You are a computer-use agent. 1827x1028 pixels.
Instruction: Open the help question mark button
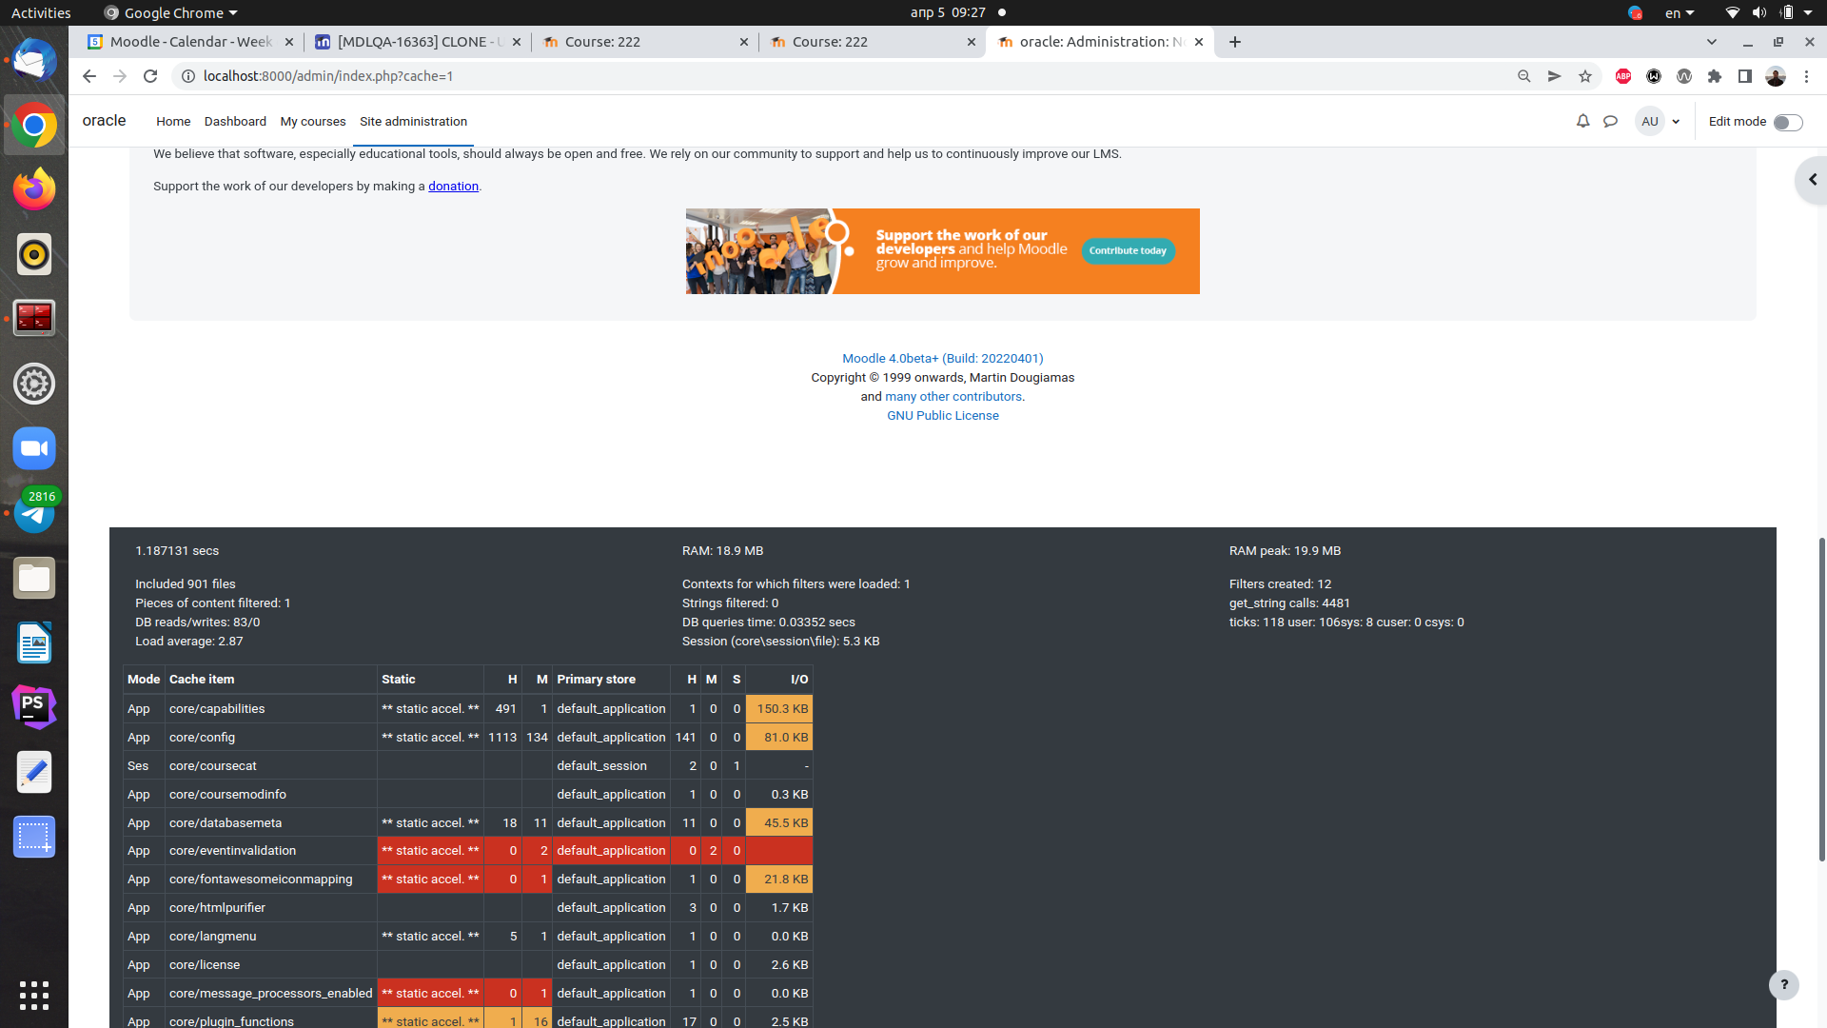click(x=1784, y=985)
